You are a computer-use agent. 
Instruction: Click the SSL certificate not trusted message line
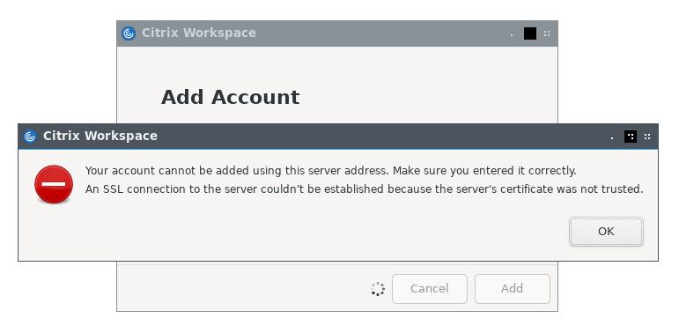point(365,189)
